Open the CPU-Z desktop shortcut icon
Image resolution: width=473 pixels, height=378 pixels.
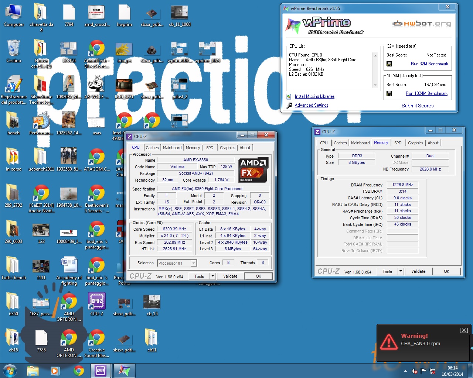pos(96,305)
